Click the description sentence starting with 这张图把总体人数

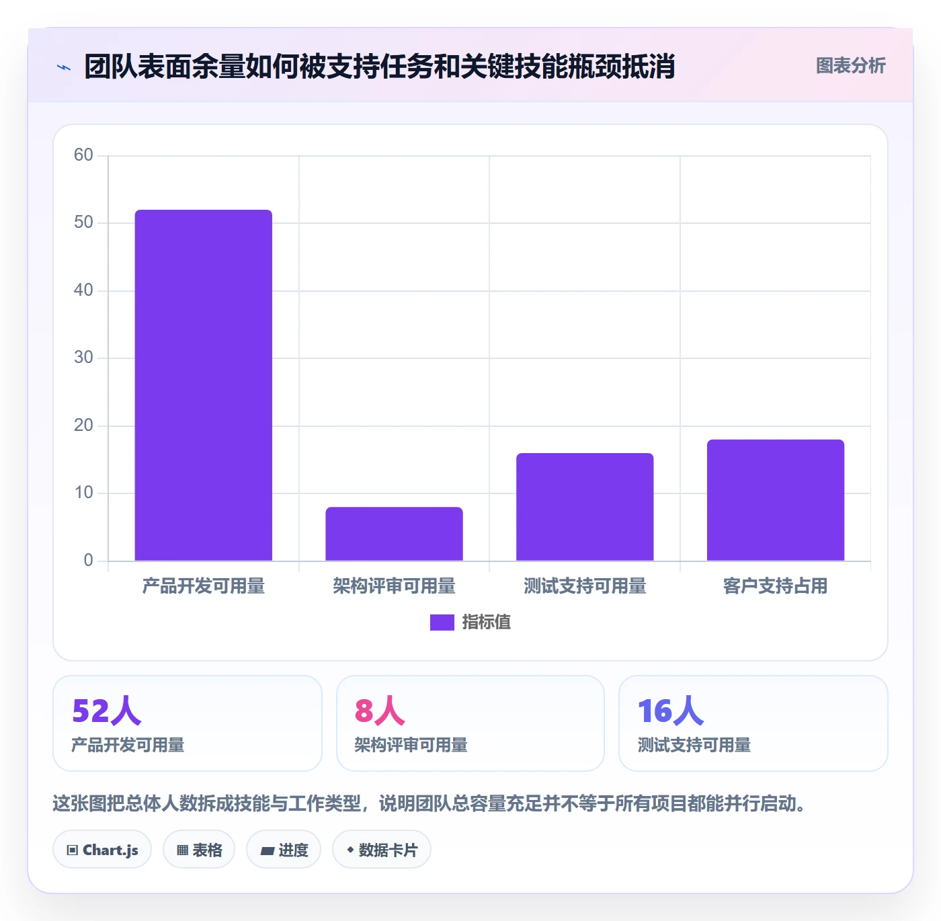[x=431, y=803]
